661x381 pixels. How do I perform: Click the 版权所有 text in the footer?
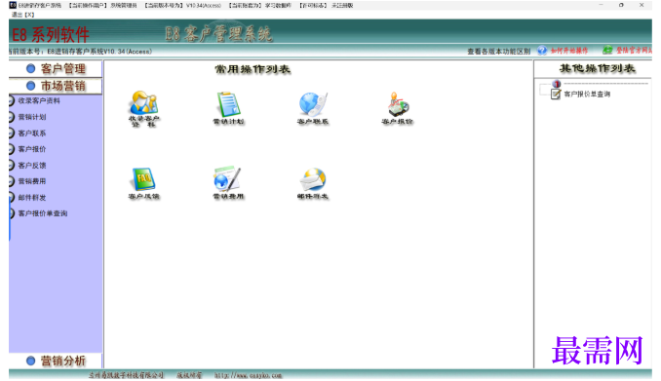click(x=189, y=375)
